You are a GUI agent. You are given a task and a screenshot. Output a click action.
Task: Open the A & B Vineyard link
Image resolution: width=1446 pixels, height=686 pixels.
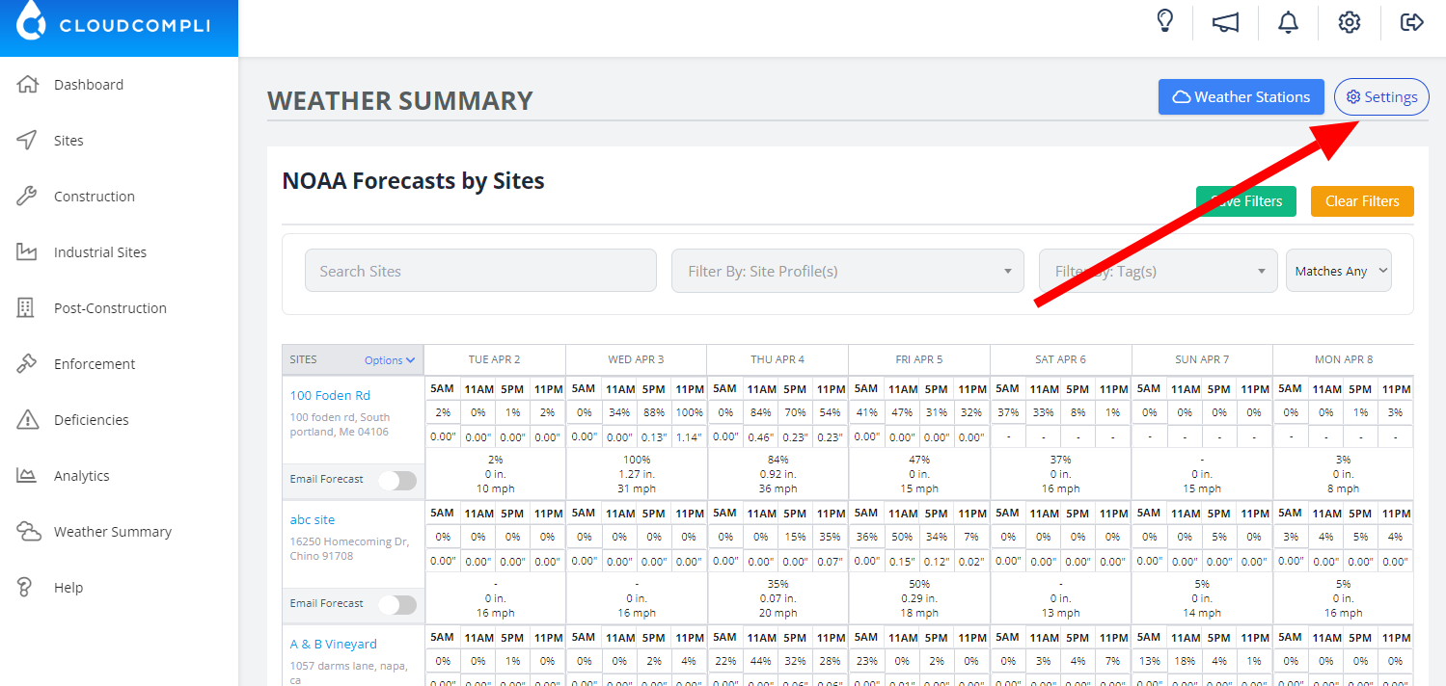point(334,644)
